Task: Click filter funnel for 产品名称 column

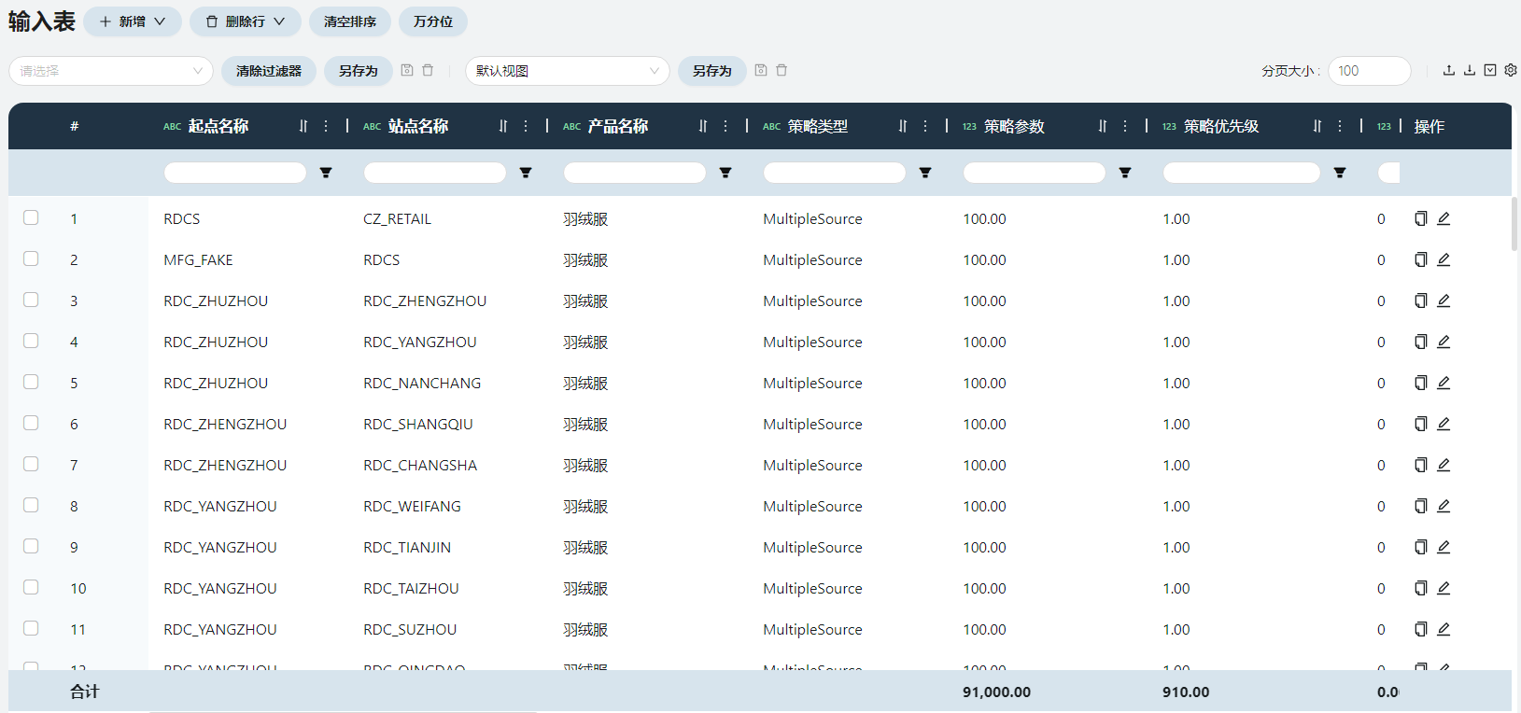Action: [725, 173]
